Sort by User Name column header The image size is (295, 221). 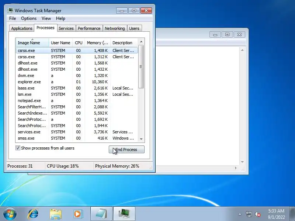point(60,43)
